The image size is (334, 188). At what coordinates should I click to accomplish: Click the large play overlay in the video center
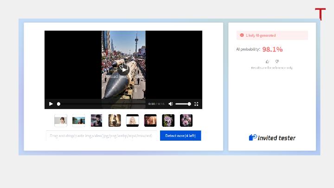(x=123, y=70)
